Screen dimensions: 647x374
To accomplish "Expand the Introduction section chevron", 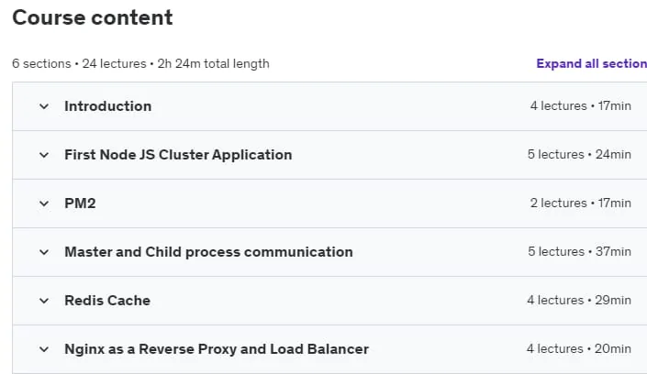I will (x=44, y=106).
